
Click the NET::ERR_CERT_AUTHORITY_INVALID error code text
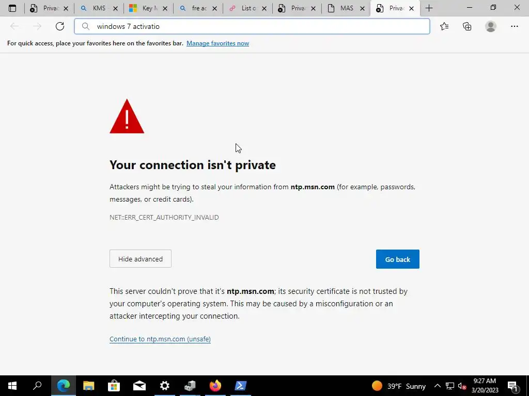(x=164, y=217)
